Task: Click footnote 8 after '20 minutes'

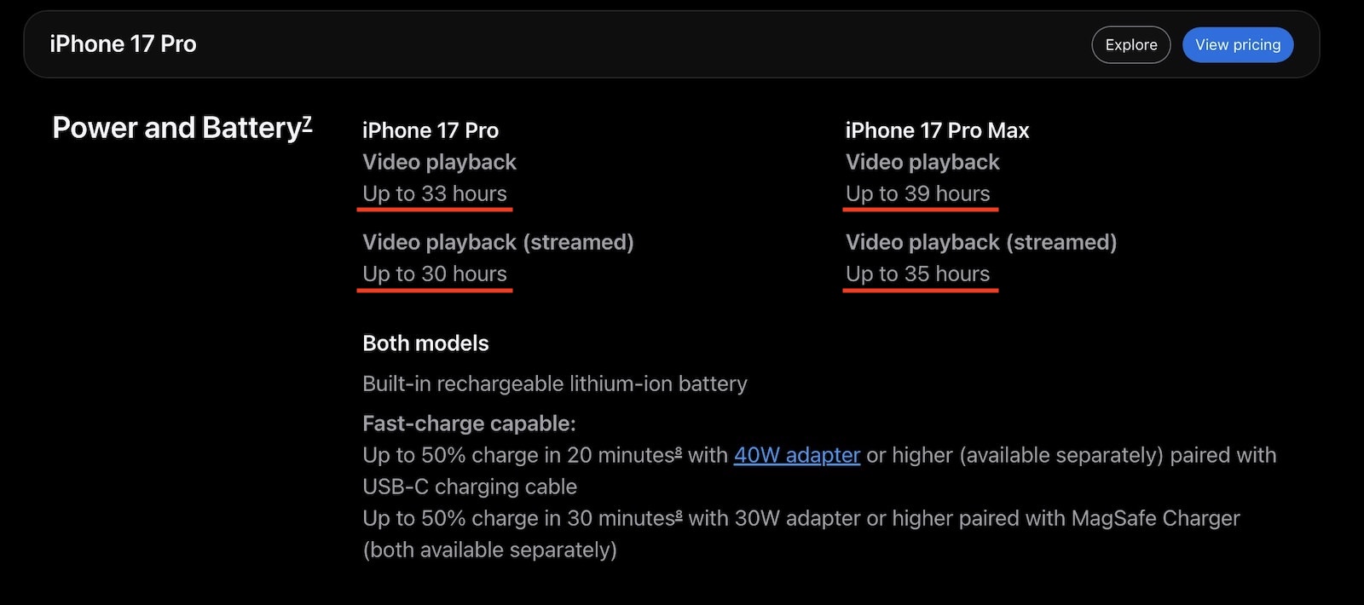Action: point(678,450)
